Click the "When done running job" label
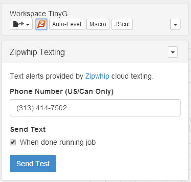The height and width of the screenshot is (182, 191). [x=58, y=142]
